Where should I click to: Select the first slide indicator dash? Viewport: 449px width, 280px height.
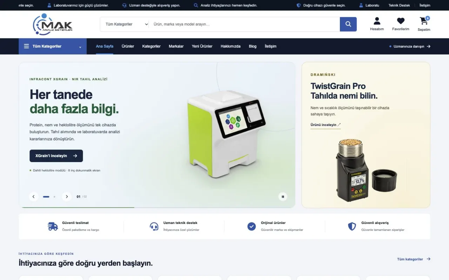46,197
